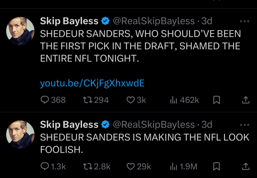The image size is (257, 178).
Task: Open the @RealSkipBayless handle on the first tweet
Action: coord(154,21)
